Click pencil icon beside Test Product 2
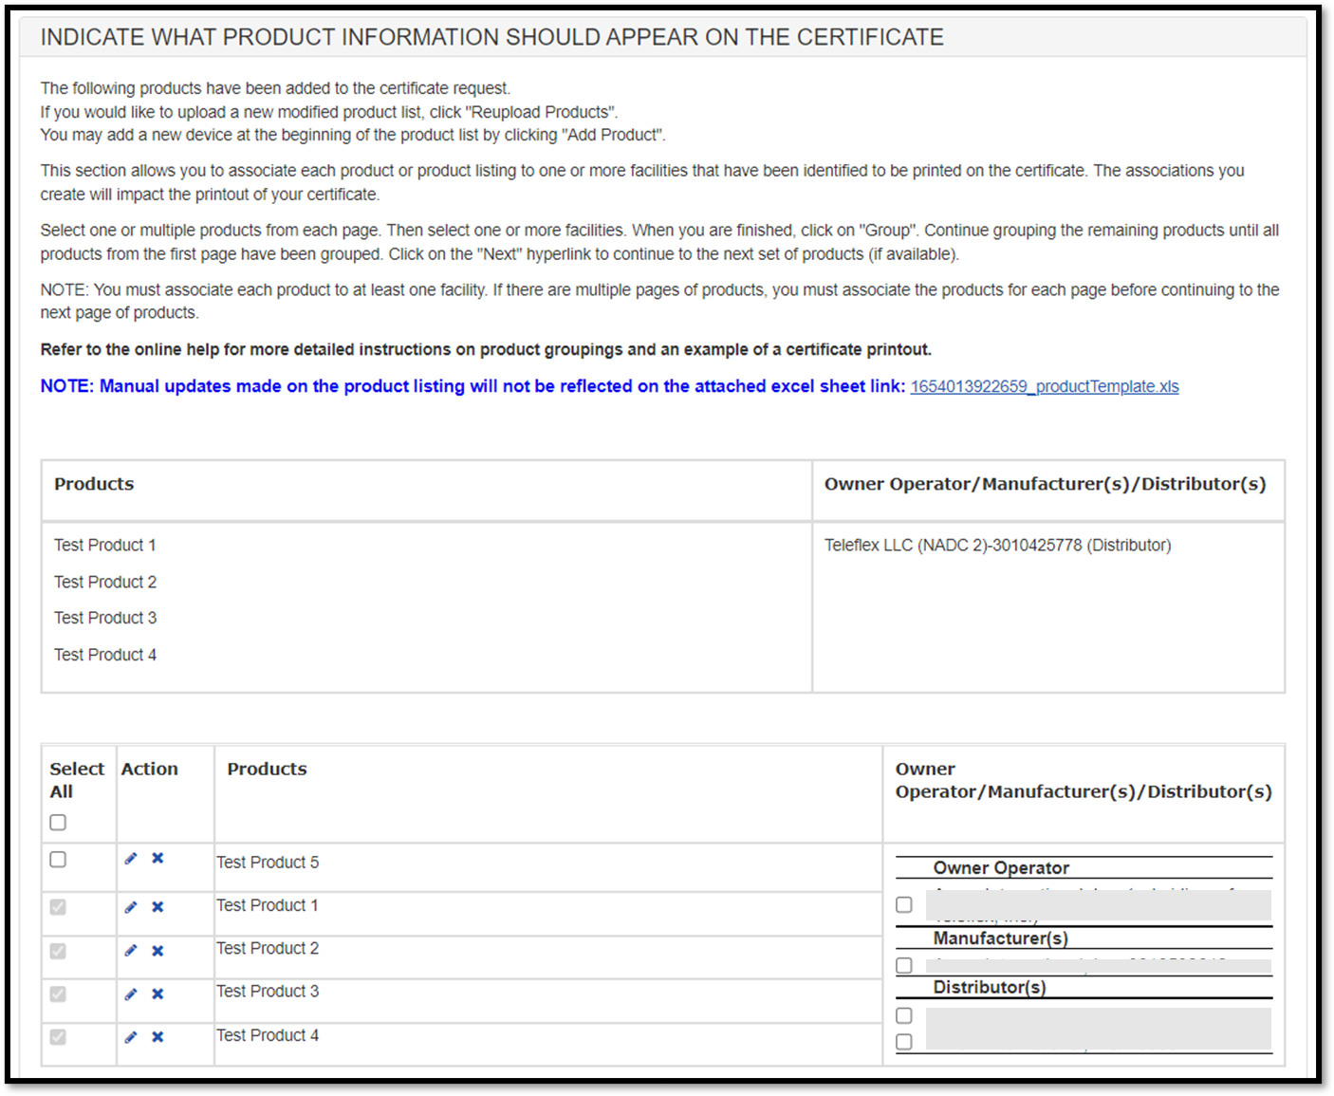Screen dimensions: 1334x1096 pos(131,951)
